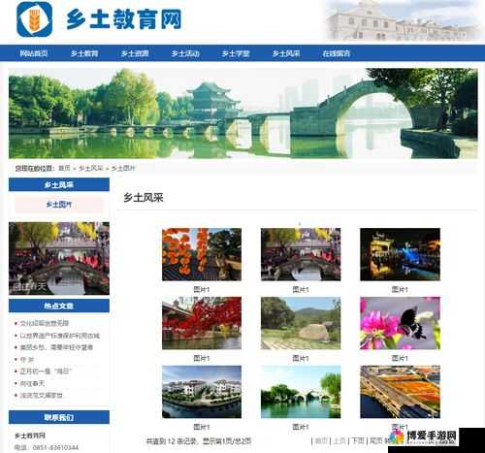Click the 乡土风采 content heading

pyautogui.click(x=144, y=198)
